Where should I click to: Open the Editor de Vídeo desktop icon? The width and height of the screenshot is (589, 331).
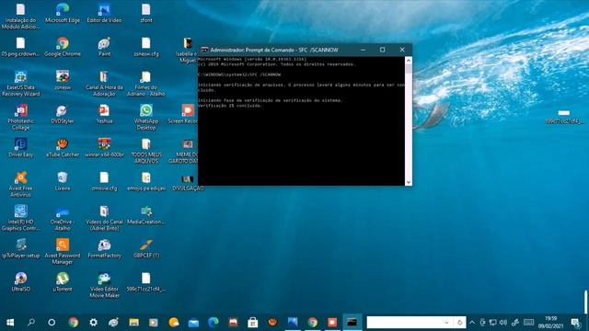click(104, 13)
